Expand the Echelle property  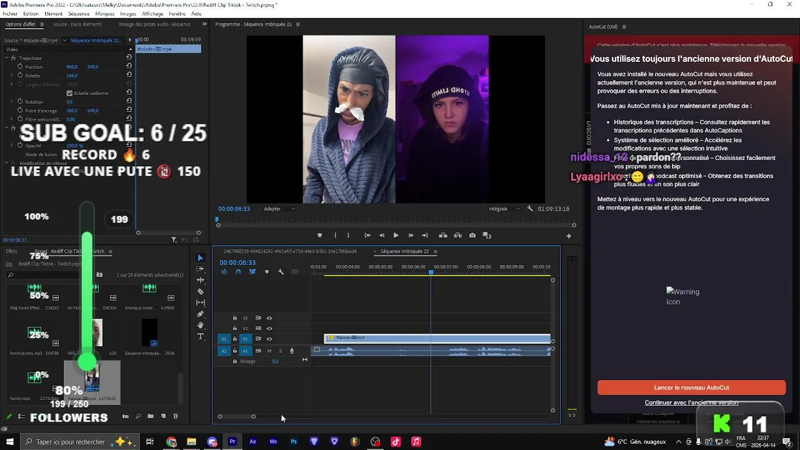tap(11, 76)
